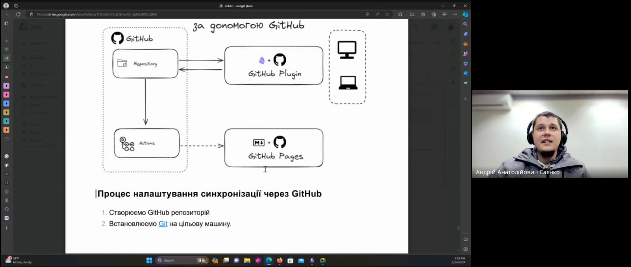Click the GitHub Pages box in the diagram

274,148
